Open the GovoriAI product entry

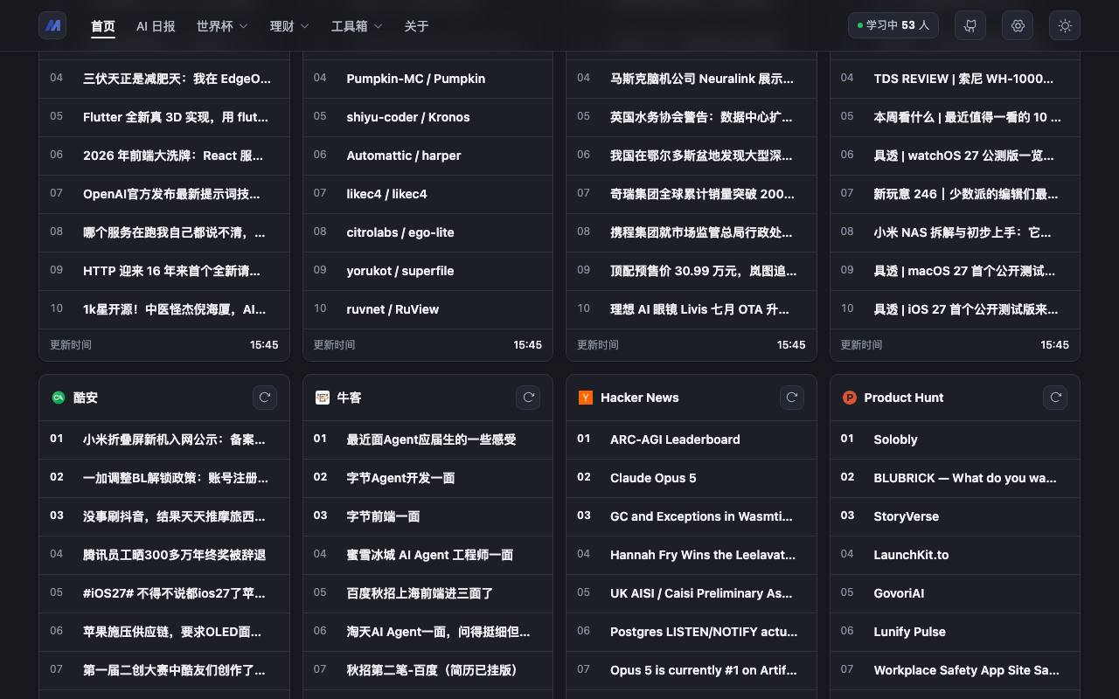(955, 593)
